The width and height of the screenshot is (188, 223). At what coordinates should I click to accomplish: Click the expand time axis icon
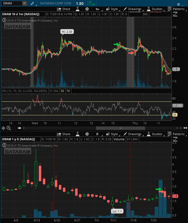click(185, 128)
